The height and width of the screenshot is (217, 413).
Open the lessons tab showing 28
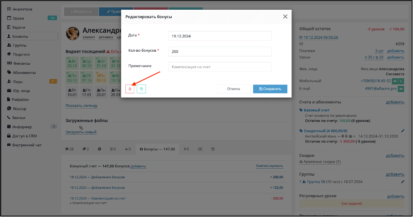click(x=70, y=149)
